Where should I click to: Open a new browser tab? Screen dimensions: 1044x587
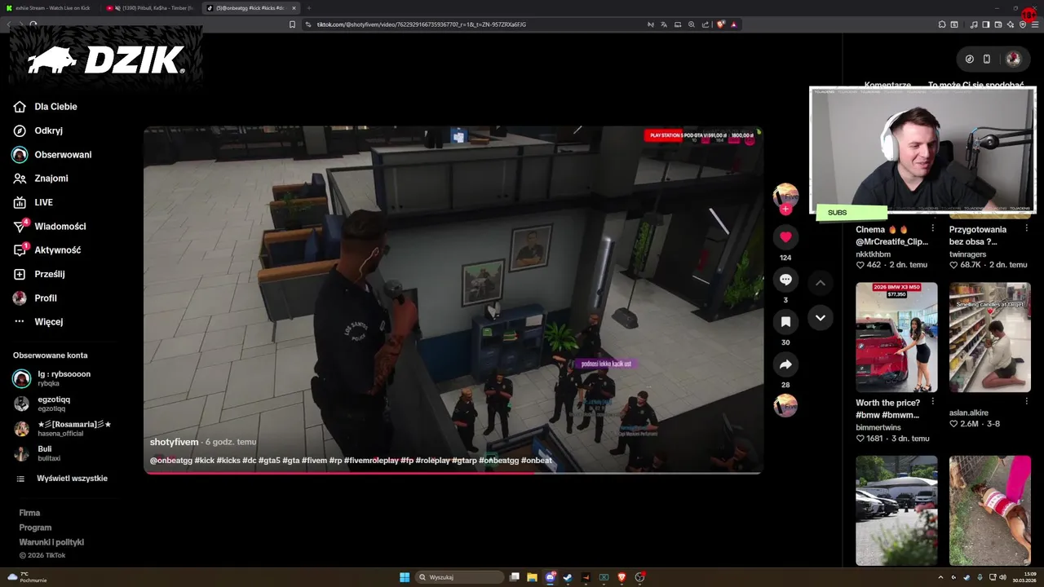[309, 7]
